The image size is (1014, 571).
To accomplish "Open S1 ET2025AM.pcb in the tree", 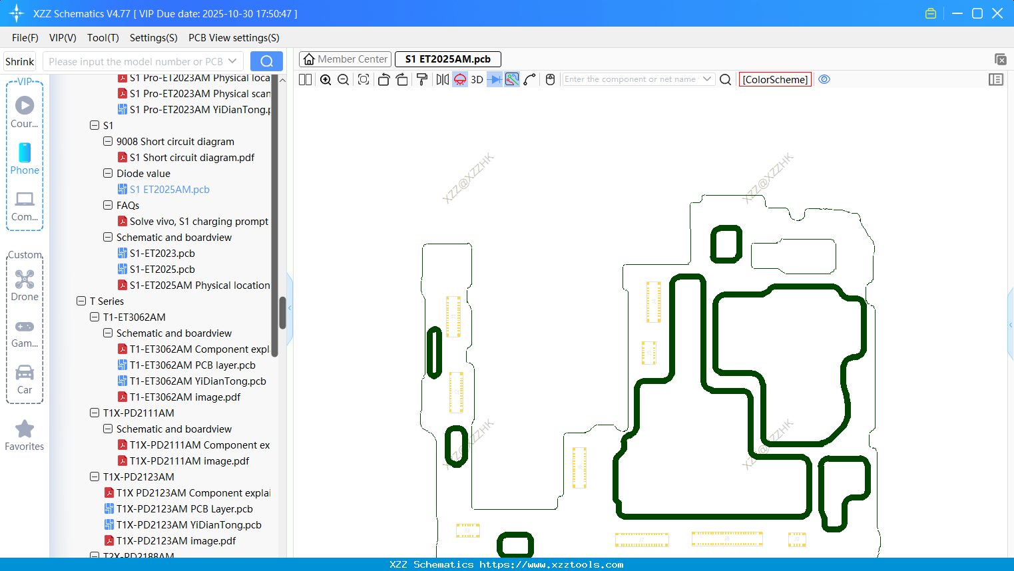I will click(170, 190).
